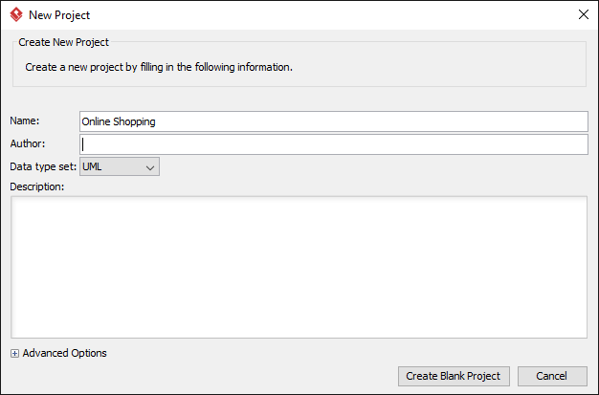The image size is (599, 395).
Task: Expand Advanced Options with the plus icon
Action: pos(14,353)
